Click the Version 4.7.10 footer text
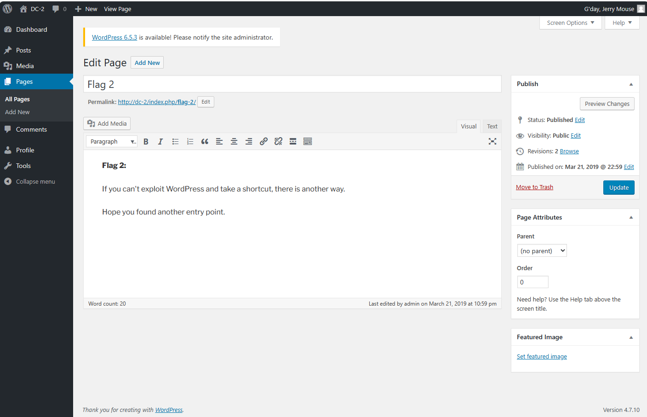This screenshot has width=647, height=417. coord(621,410)
